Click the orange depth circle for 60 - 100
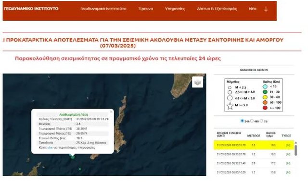 pyautogui.click(x=265, y=102)
